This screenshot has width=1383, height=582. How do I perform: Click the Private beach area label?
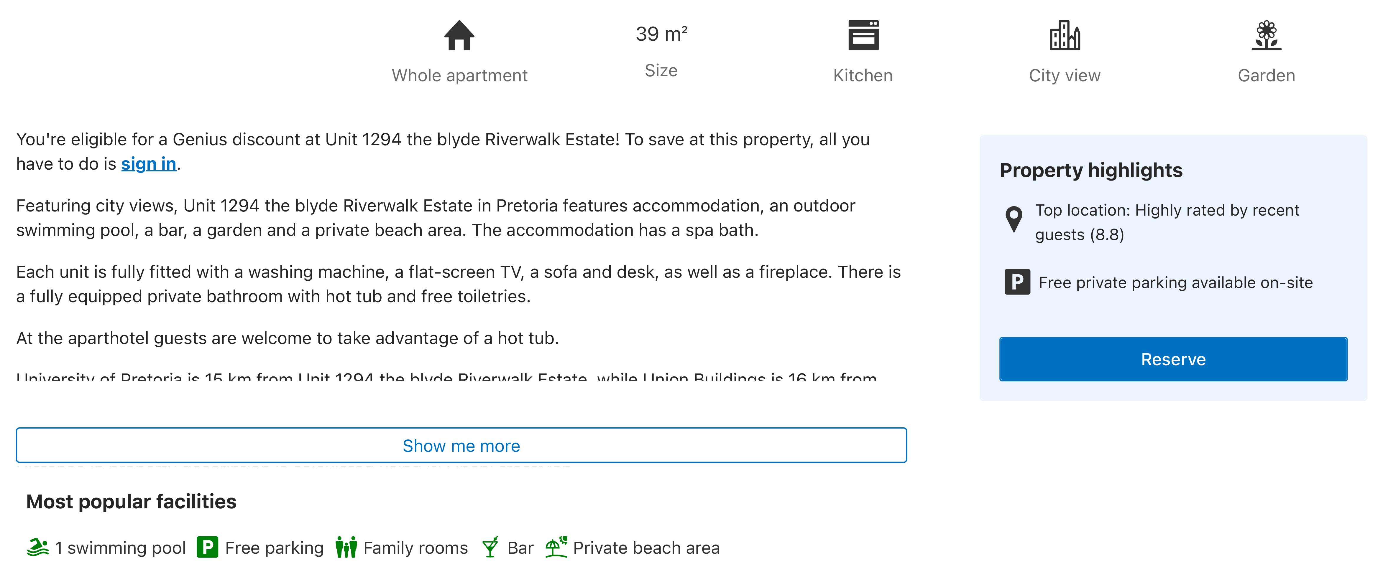click(x=646, y=548)
